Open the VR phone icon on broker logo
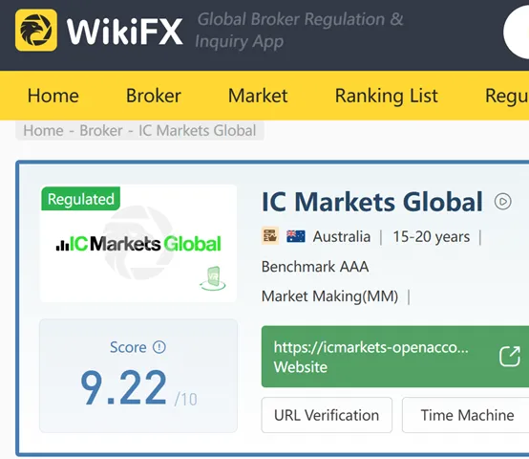 point(213,278)
